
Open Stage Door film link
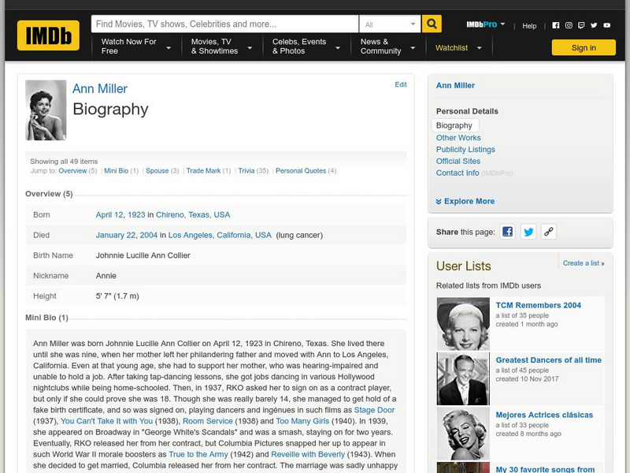point(374,410)
